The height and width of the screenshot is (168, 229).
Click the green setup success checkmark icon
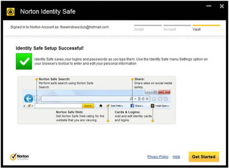pos(24,61)
